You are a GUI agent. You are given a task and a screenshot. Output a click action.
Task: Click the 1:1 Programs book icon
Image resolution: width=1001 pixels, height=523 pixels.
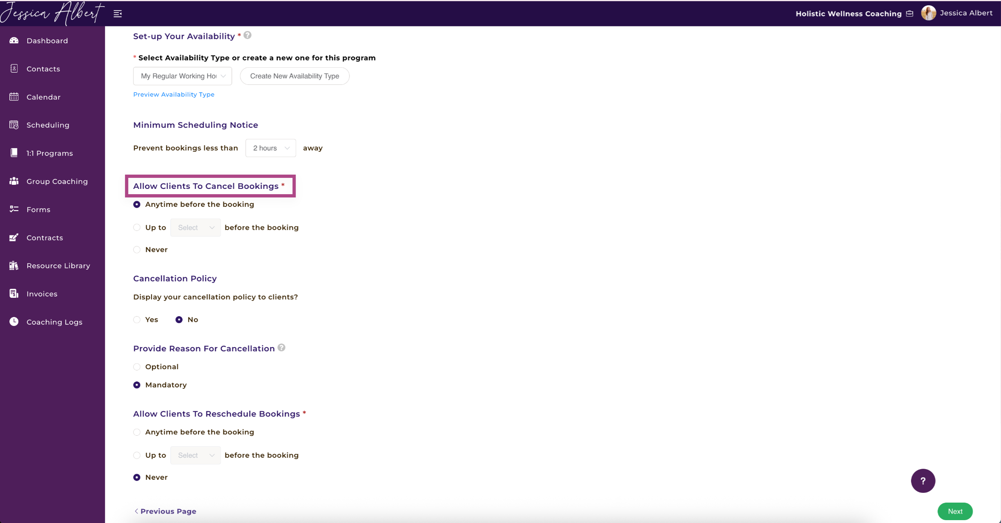pos(14,153)
